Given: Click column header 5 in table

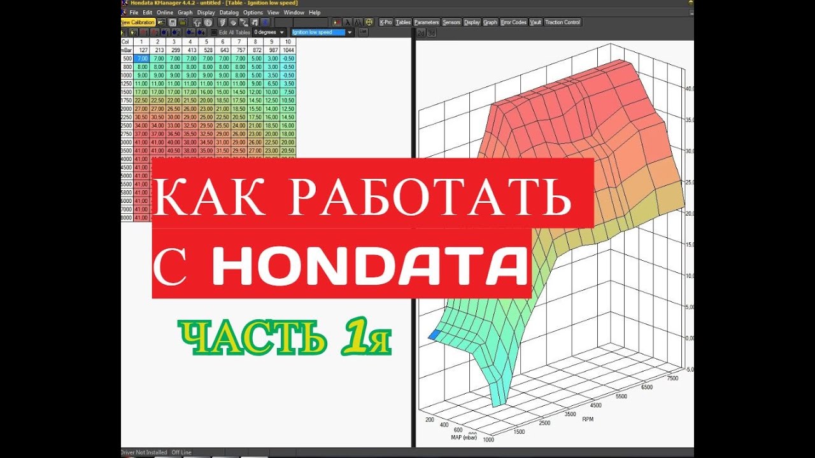Looking at the screenshot, I should 207,41.
